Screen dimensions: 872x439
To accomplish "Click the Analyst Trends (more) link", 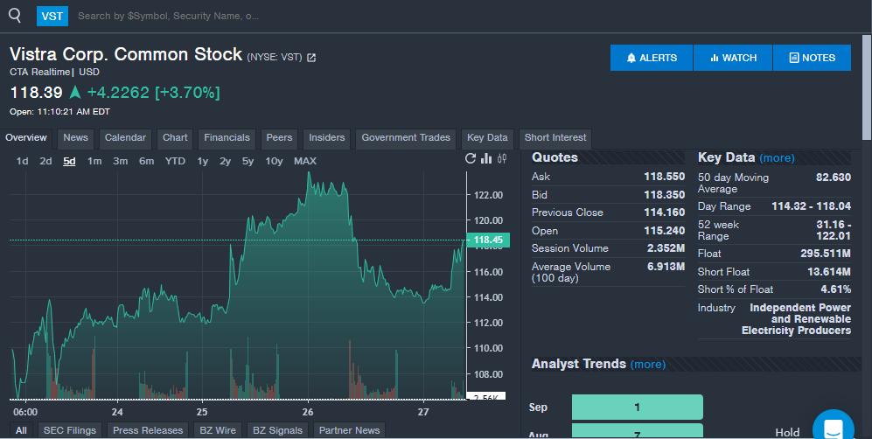I will 648,365.
